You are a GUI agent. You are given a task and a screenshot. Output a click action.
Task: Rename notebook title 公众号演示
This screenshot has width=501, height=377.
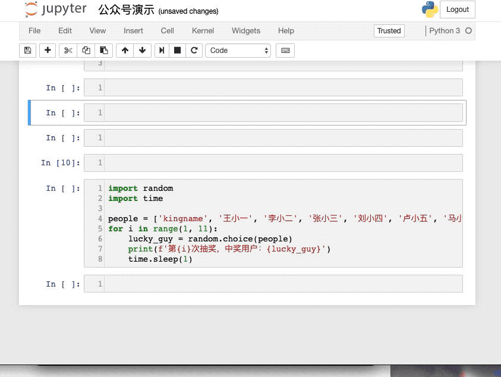(126, 10)
